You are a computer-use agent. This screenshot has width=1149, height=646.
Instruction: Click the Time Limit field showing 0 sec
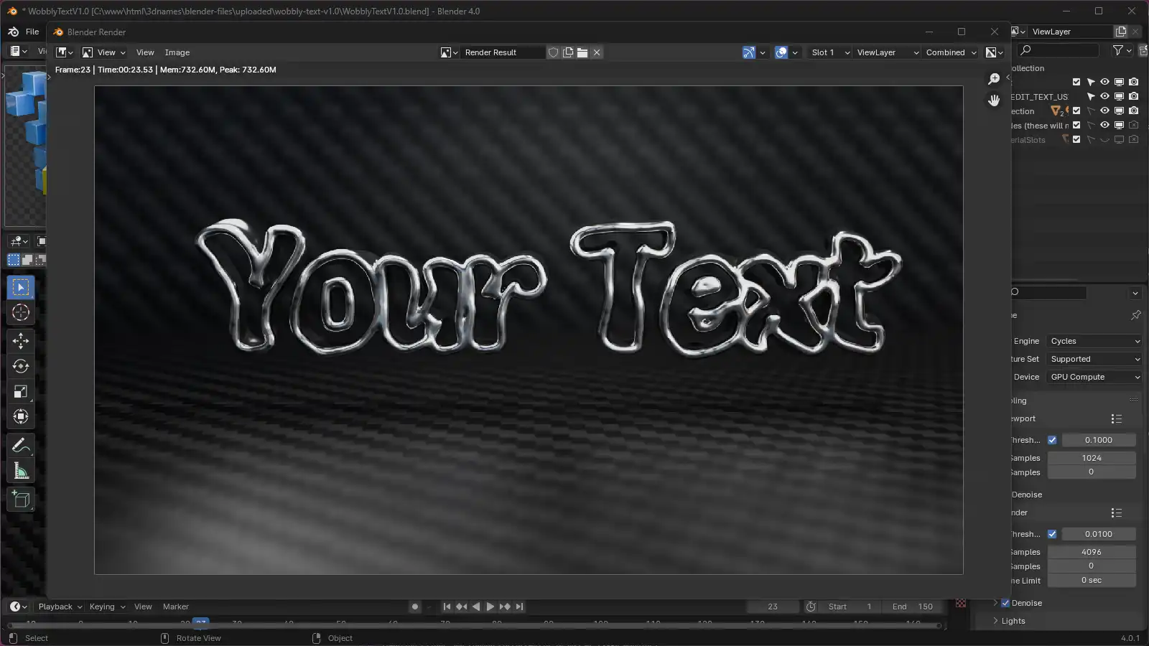(x=1092, y=580)
